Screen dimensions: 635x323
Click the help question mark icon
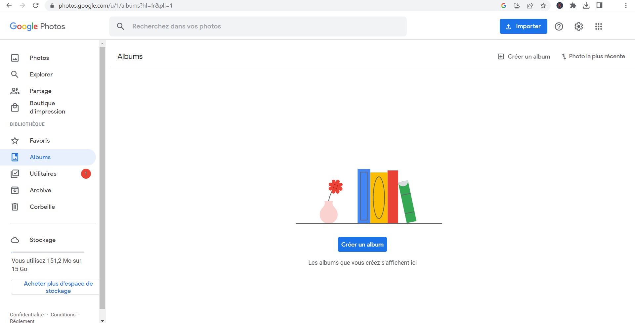click(x=559, y=26)
